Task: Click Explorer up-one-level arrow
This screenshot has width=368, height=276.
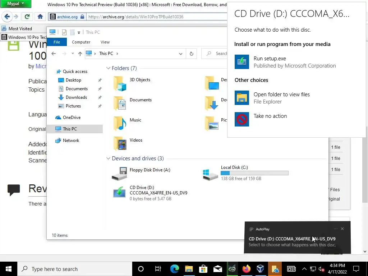Action: click(x=80, y=54)
